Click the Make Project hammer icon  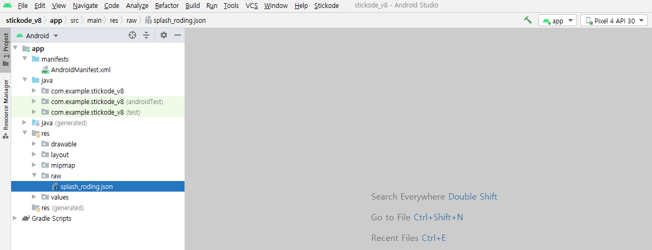(528, 20)
